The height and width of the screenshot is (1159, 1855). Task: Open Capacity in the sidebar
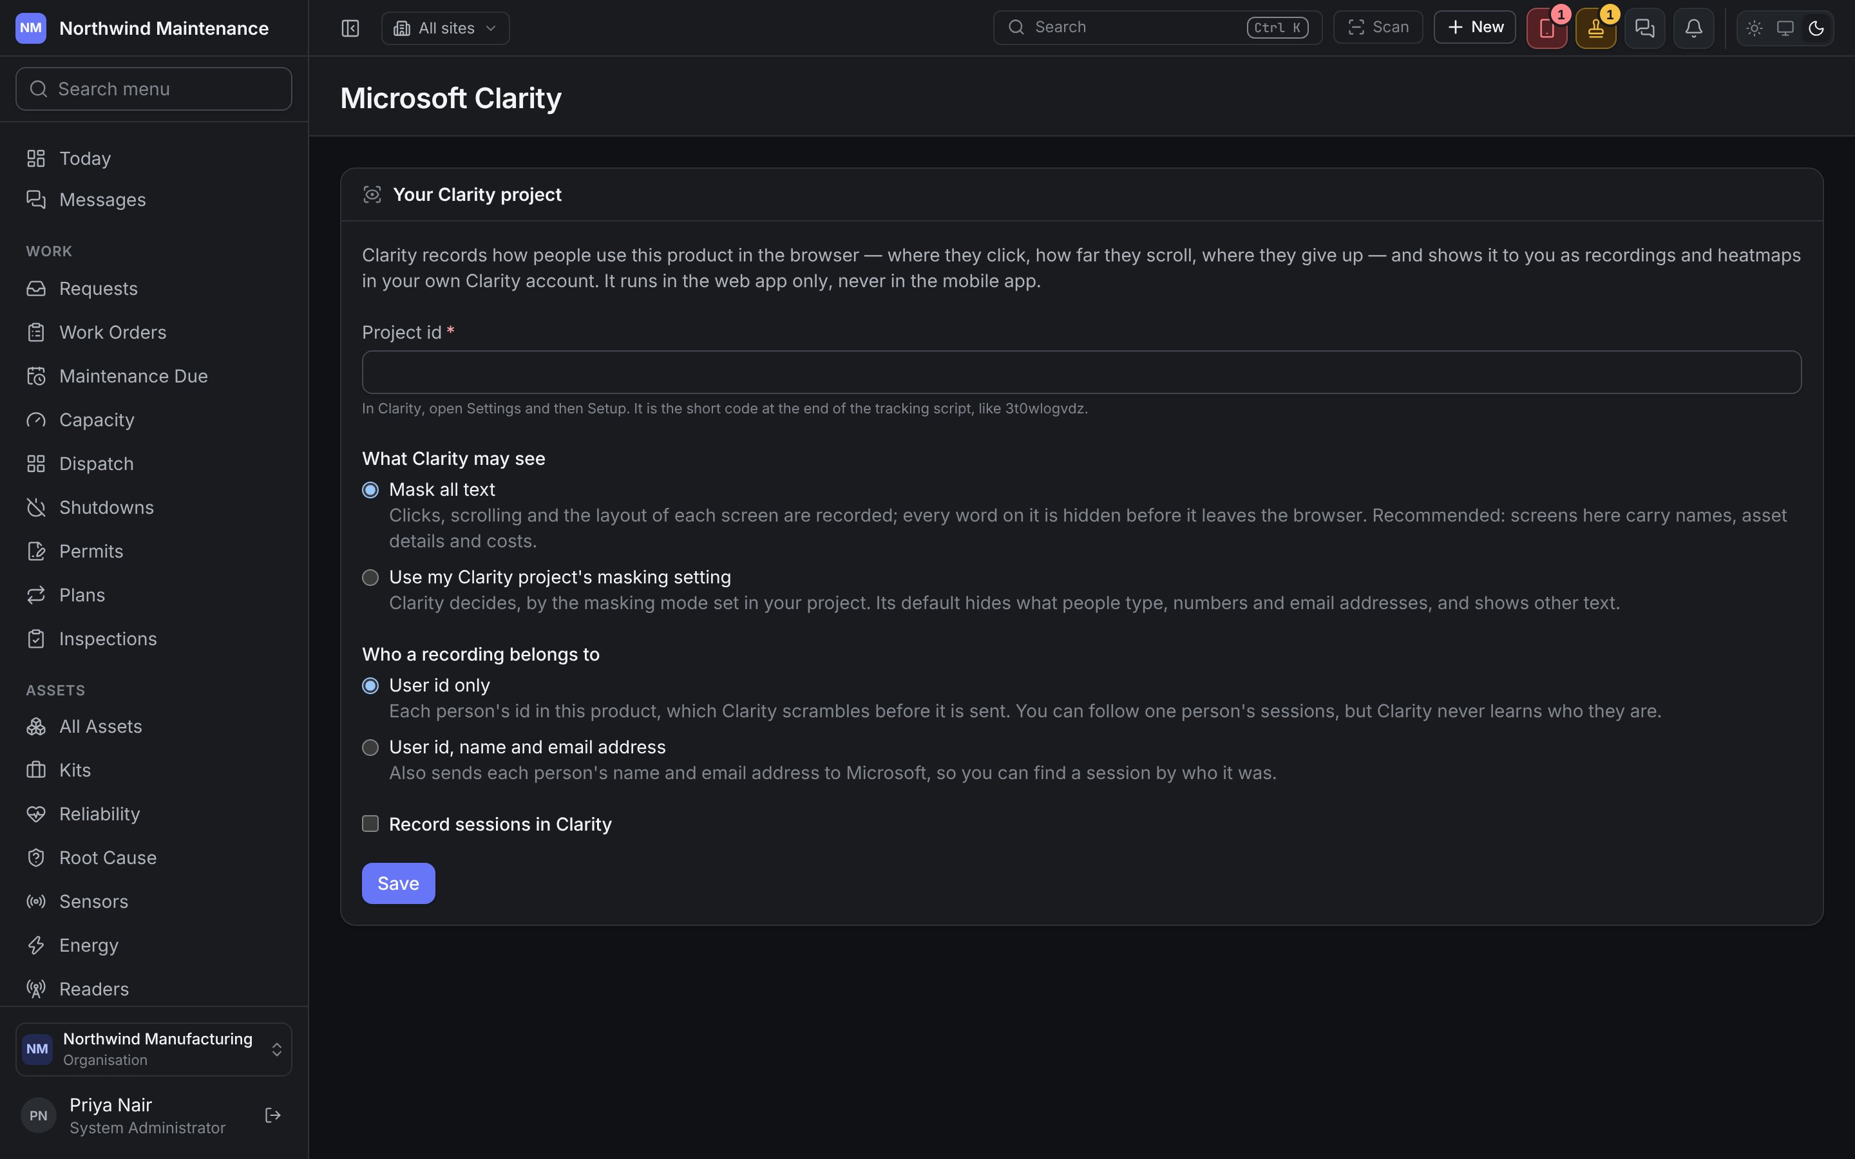pos(153,420)
